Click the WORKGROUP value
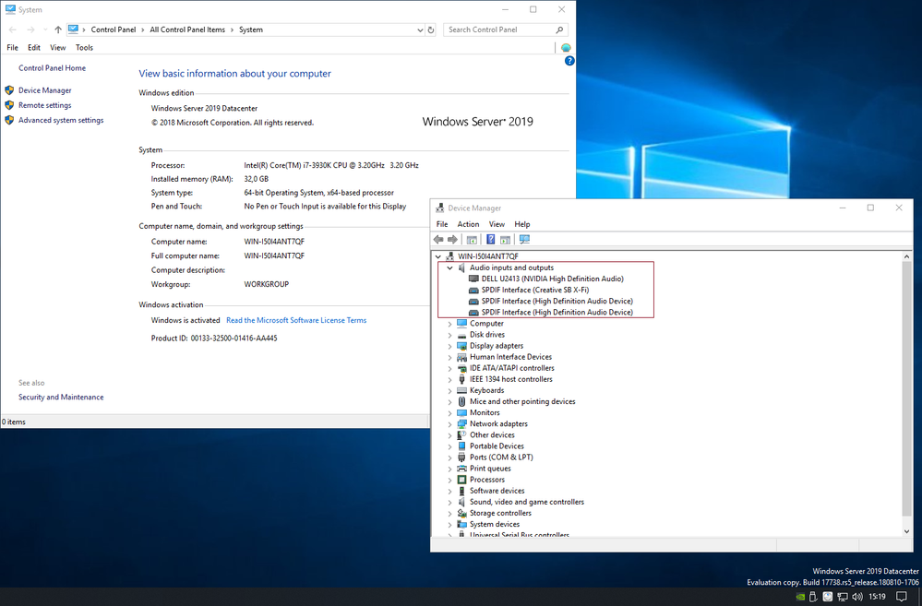Screen dimensions: 922x606 (267, 284)
